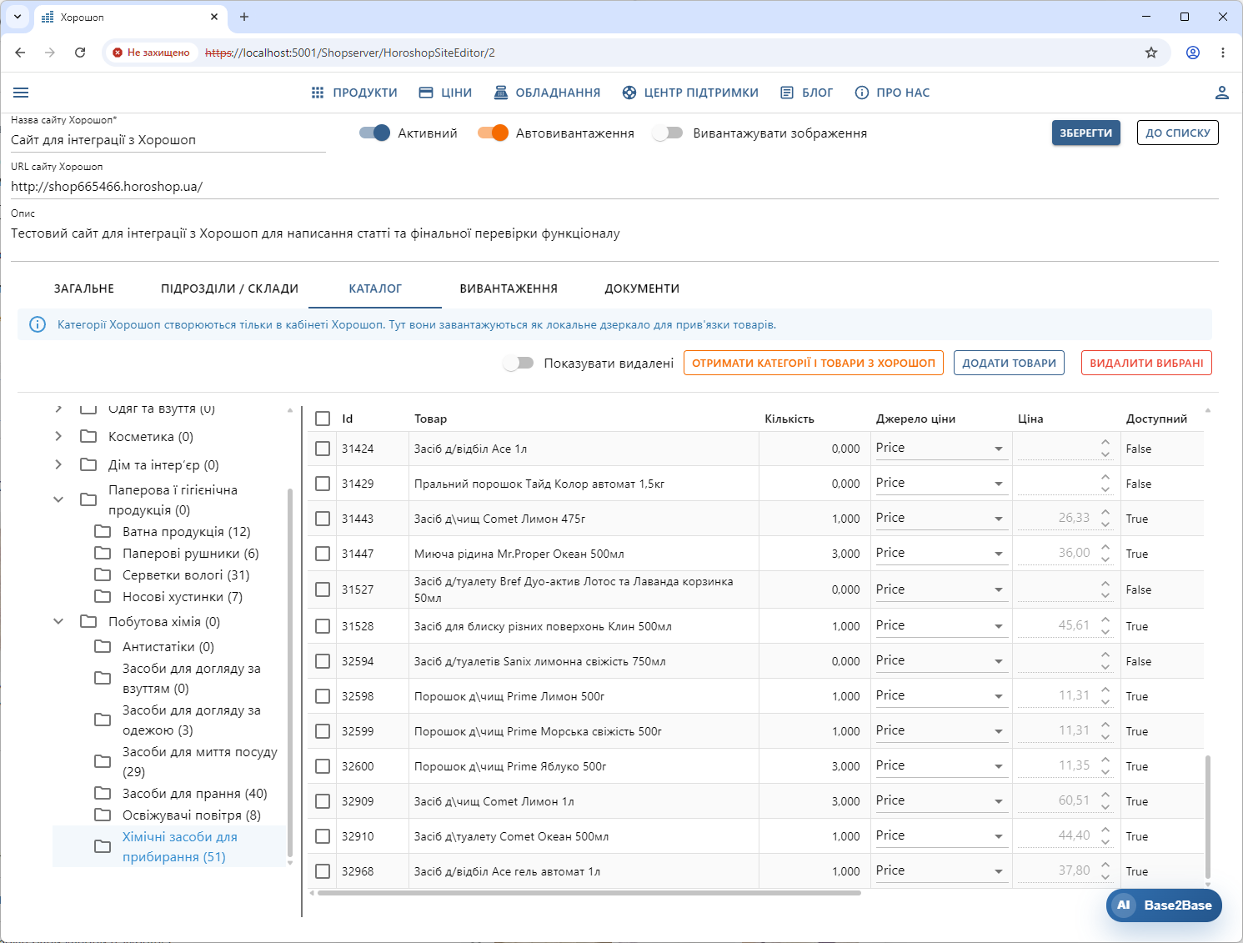Bookmark this page with the star icon
Screen dimensions: 1243x943
coord(1151,53)
